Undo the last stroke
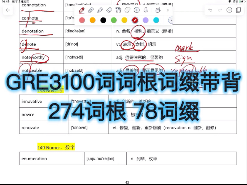Screen dimensions: 247x185 pyautogui.click(x=210, y=10)
